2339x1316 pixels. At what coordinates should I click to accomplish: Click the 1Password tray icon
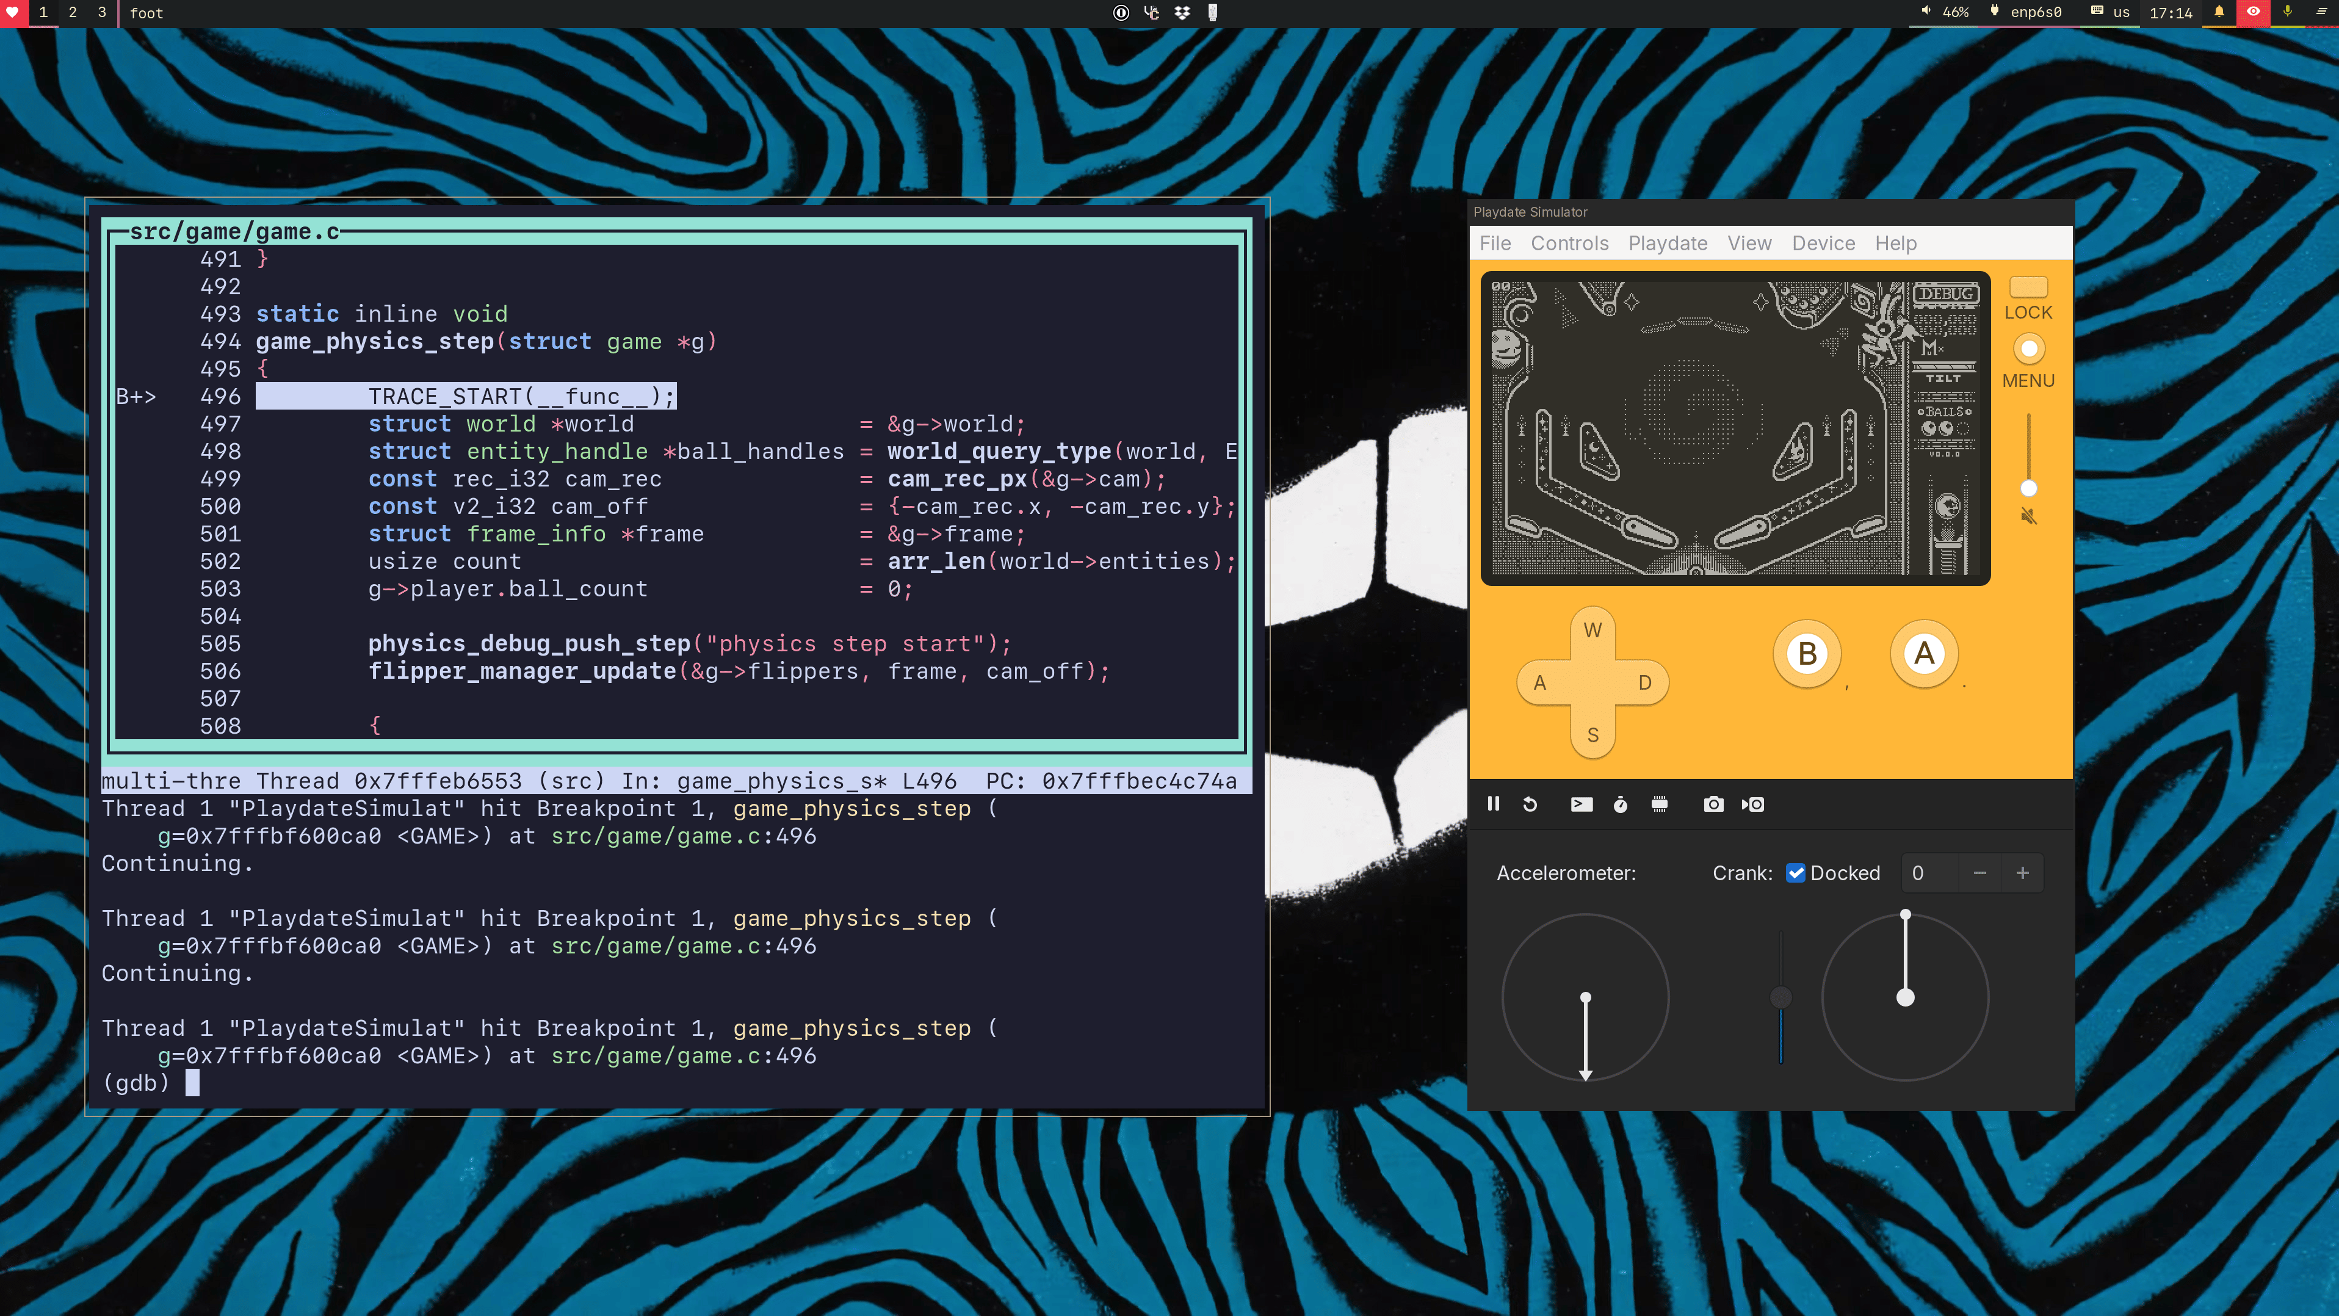pyautogui.click(x=1121, y=13)
